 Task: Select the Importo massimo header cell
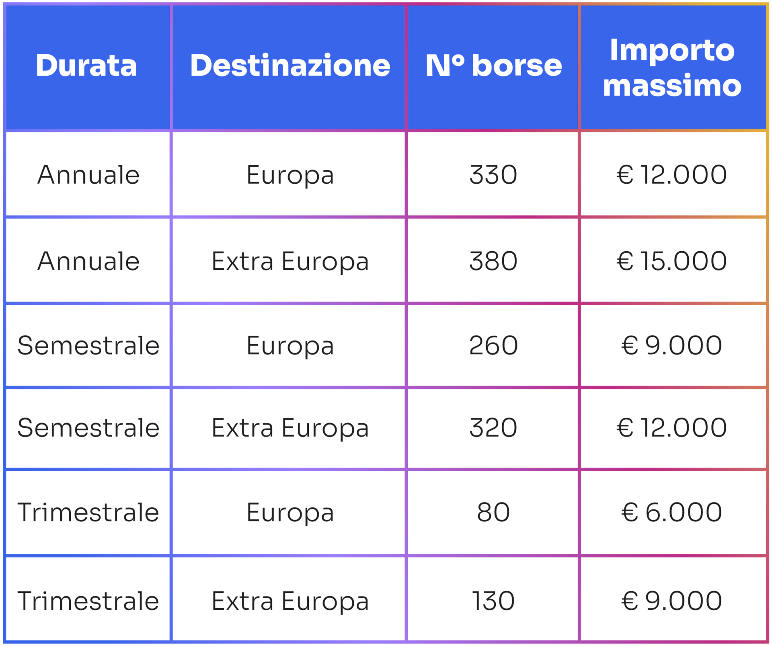[672, 68]
